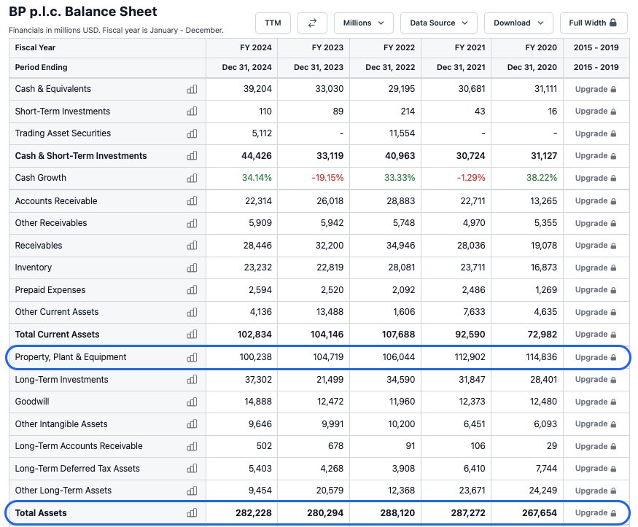638x527 pixels.
Task: Select PP&E value 114,836 for FY 2020
Action: [541, 357]
